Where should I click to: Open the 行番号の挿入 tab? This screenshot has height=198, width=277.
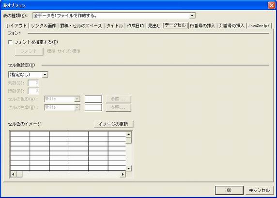[202, 26]
